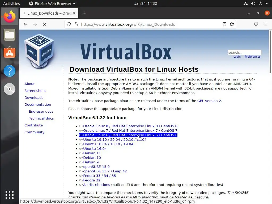
Task: Open the disc drive icon in dock
Action: [10, 89]
